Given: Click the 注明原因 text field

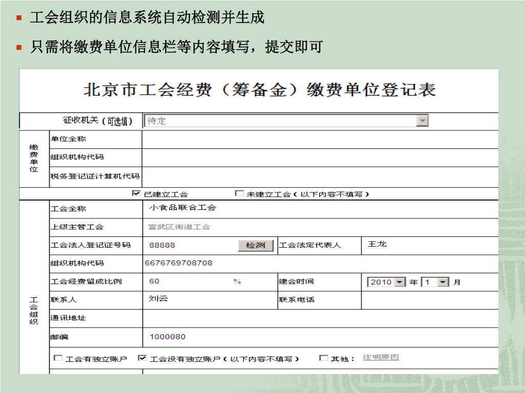Looking at the screenshot, I should [x=381, y=358].
